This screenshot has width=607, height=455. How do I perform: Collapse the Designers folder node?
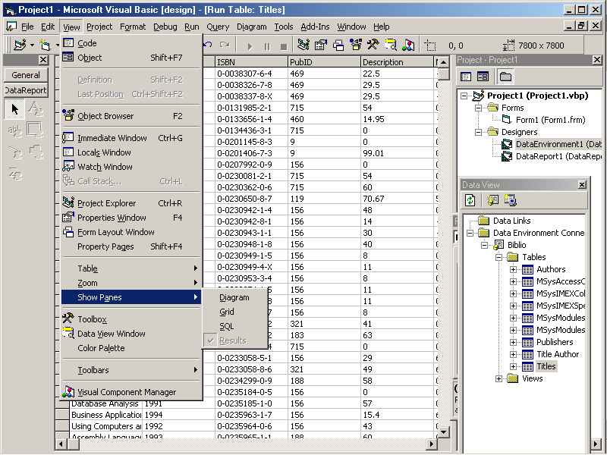click(479, 132)
